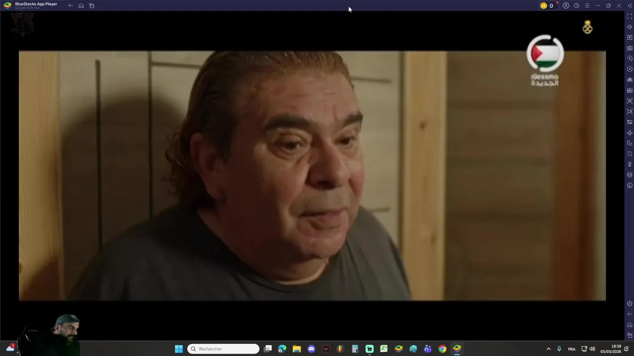Open the Windows Start button
634x356 pixels.
point(179,349)
